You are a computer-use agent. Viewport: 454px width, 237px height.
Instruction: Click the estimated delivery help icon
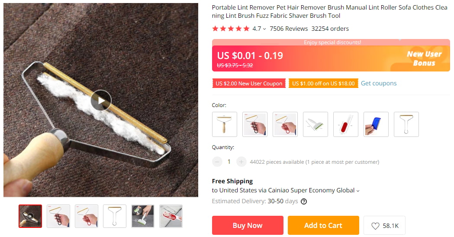click(304, 201)
